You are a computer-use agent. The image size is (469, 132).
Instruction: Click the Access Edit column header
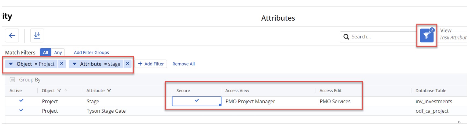pos(331,91)
